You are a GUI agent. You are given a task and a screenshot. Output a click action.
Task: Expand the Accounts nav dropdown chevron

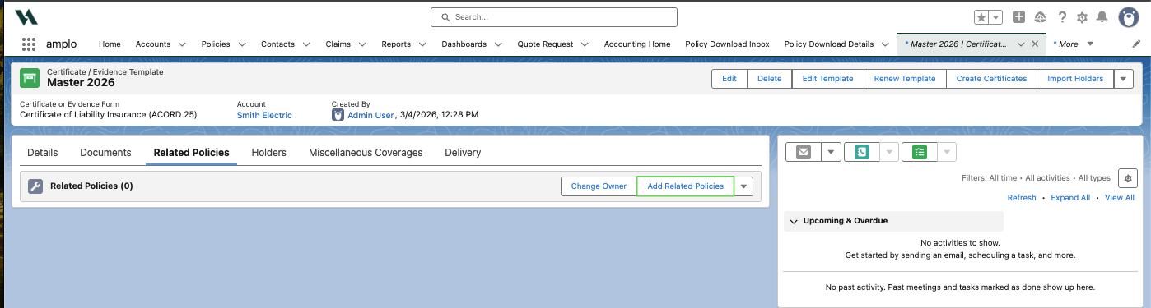pos(182,44)
